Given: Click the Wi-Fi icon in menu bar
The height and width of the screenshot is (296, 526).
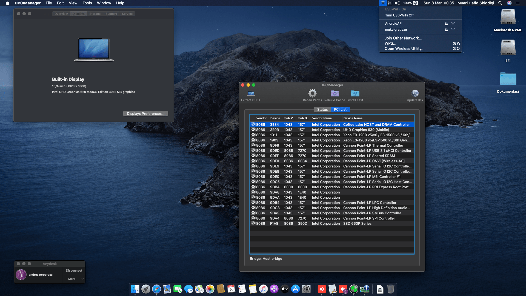Looking at the screenshot, I should [383, 3].
